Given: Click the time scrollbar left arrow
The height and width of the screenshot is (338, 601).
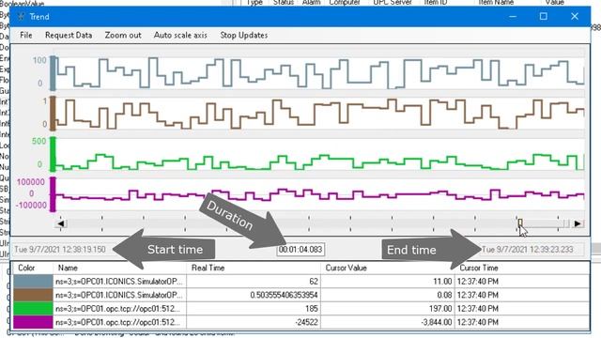Looking at the screenshot, I should tap(60, 223).
